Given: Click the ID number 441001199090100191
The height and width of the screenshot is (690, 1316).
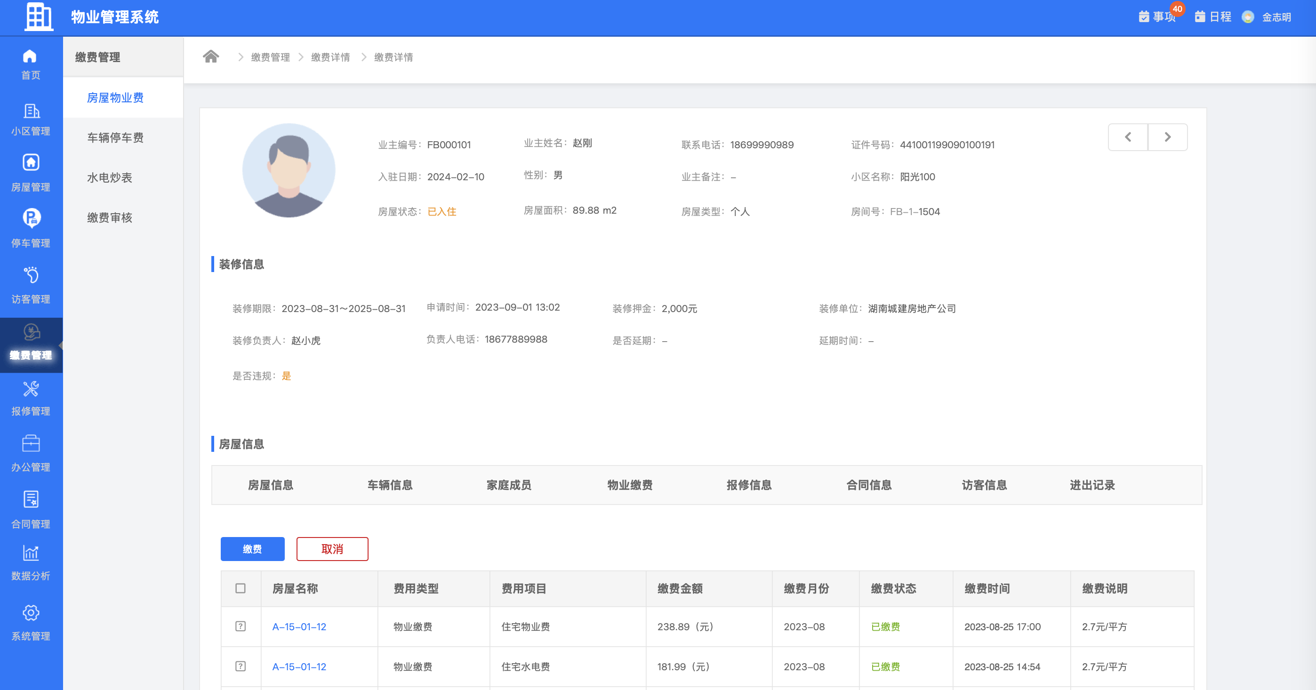Looking at the screenshot, I should [947, 144].
